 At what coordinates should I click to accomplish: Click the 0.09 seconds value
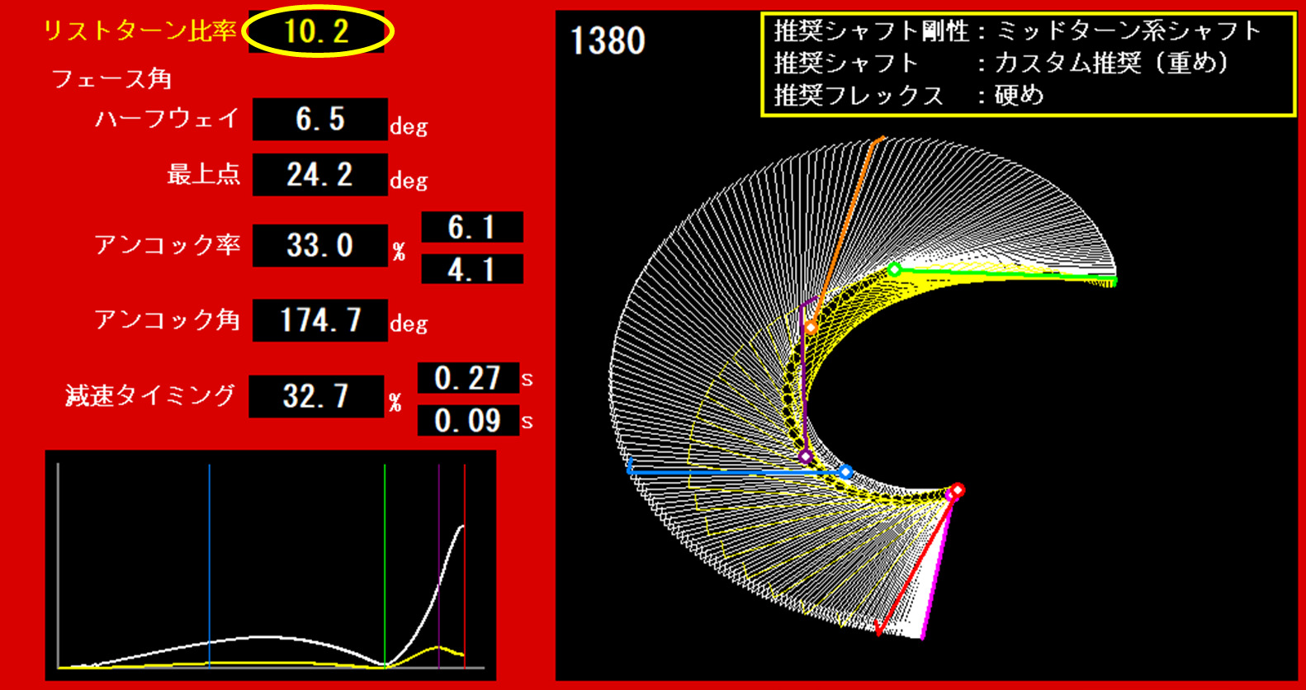pyautogui.click(x=469, y=421)
